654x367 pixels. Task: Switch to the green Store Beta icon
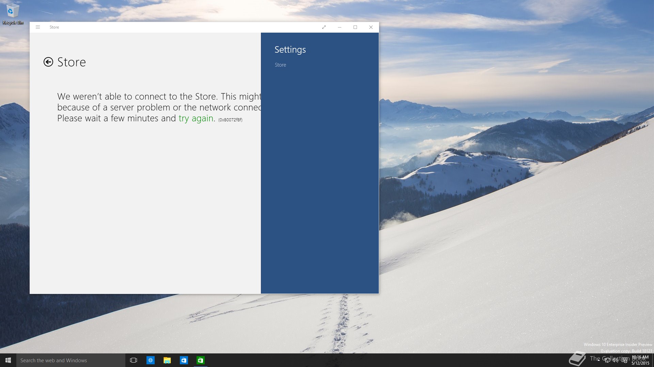click(200, 360)
